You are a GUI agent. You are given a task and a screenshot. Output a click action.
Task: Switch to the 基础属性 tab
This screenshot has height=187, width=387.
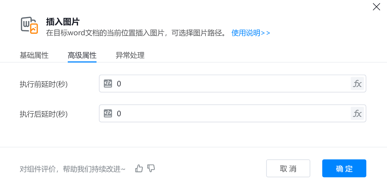[34, 55]
